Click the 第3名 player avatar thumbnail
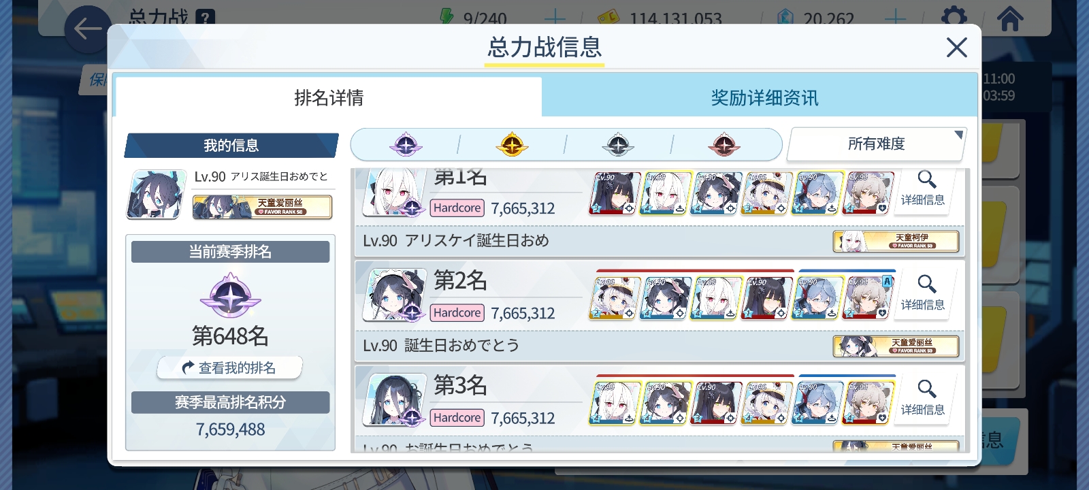Viewport: 1089px width, 490px height. [x=393, y=399]
